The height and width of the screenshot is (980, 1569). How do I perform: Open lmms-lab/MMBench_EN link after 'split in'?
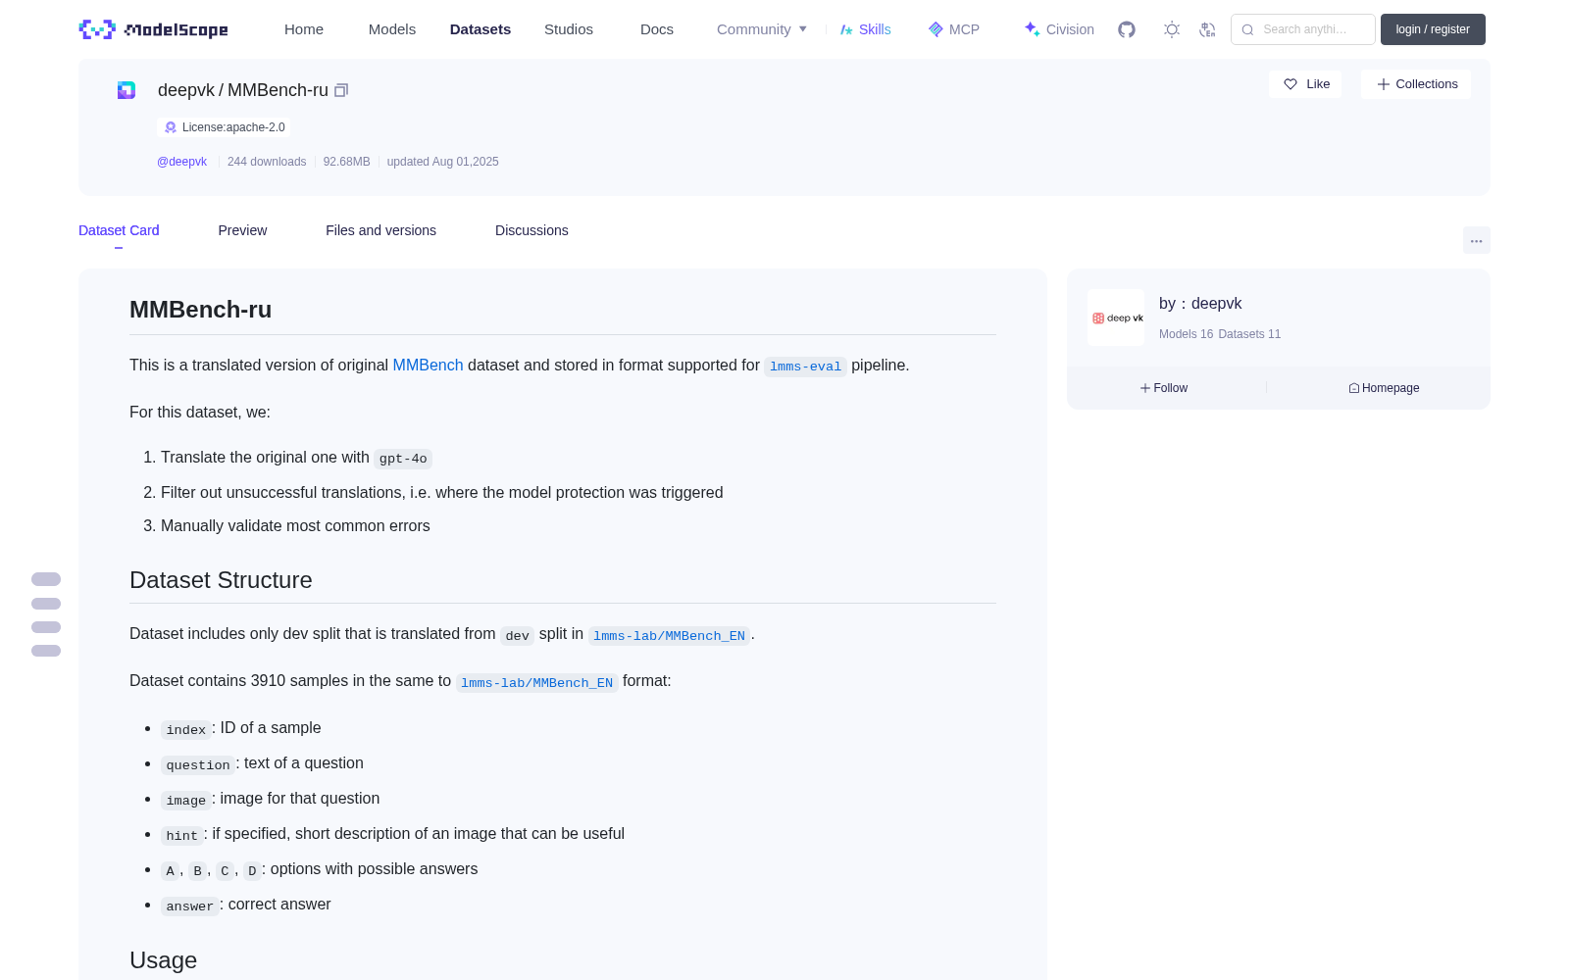(x=669, y=635)
